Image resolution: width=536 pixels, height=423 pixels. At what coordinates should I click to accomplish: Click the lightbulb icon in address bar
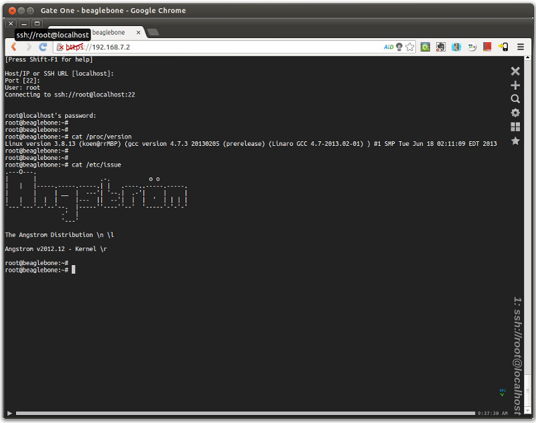pyautogui.click(x=399, y=47)
